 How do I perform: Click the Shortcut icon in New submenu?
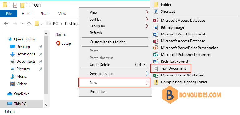pos(156,11)
